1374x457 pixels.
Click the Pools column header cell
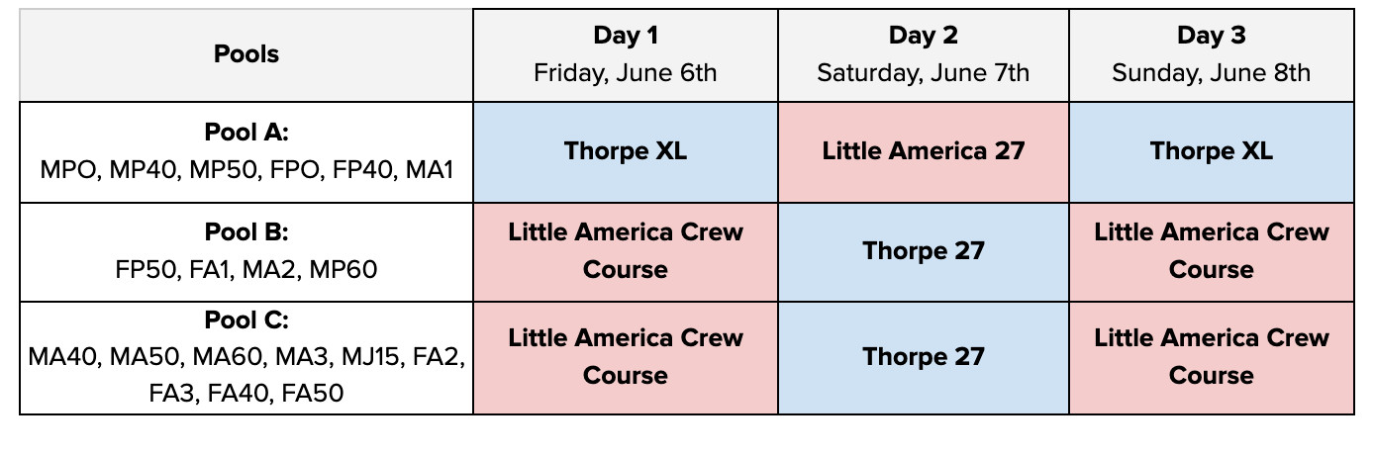click(246, 54)
